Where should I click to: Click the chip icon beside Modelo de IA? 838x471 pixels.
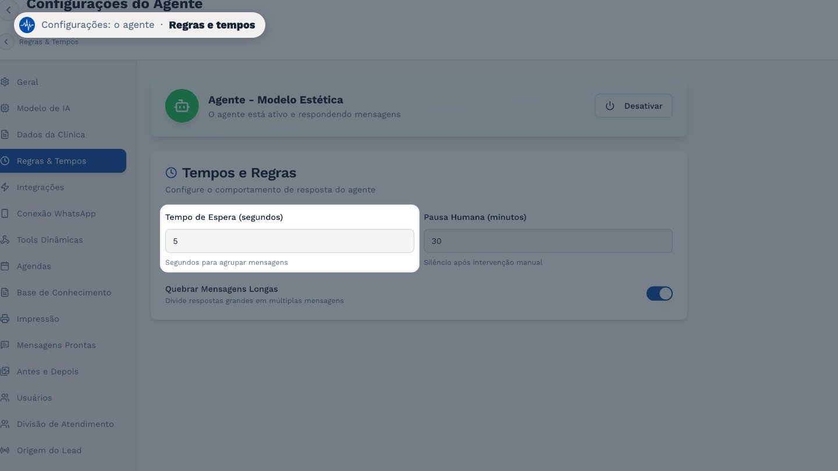point(5,108)
